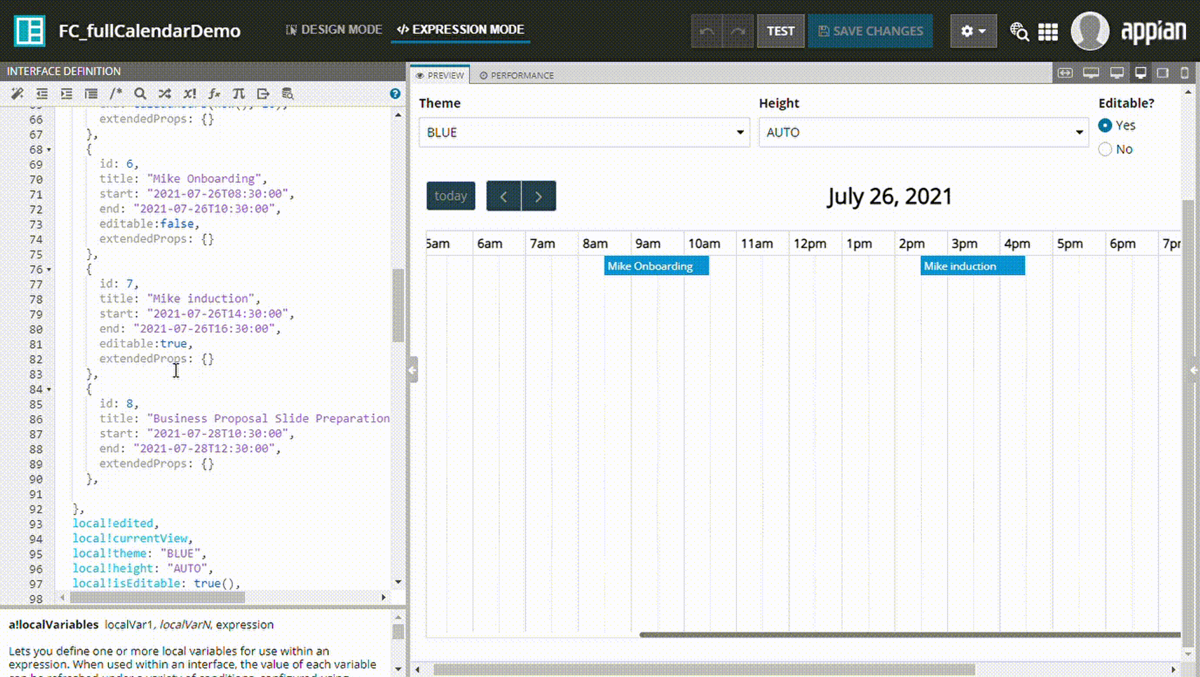Click the code line editable:false
The image size is (1200, 677).
point(149,224)
